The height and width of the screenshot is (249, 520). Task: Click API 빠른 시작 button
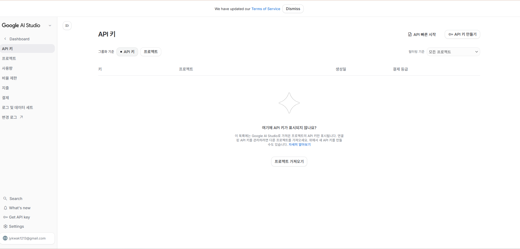(422, 34)
